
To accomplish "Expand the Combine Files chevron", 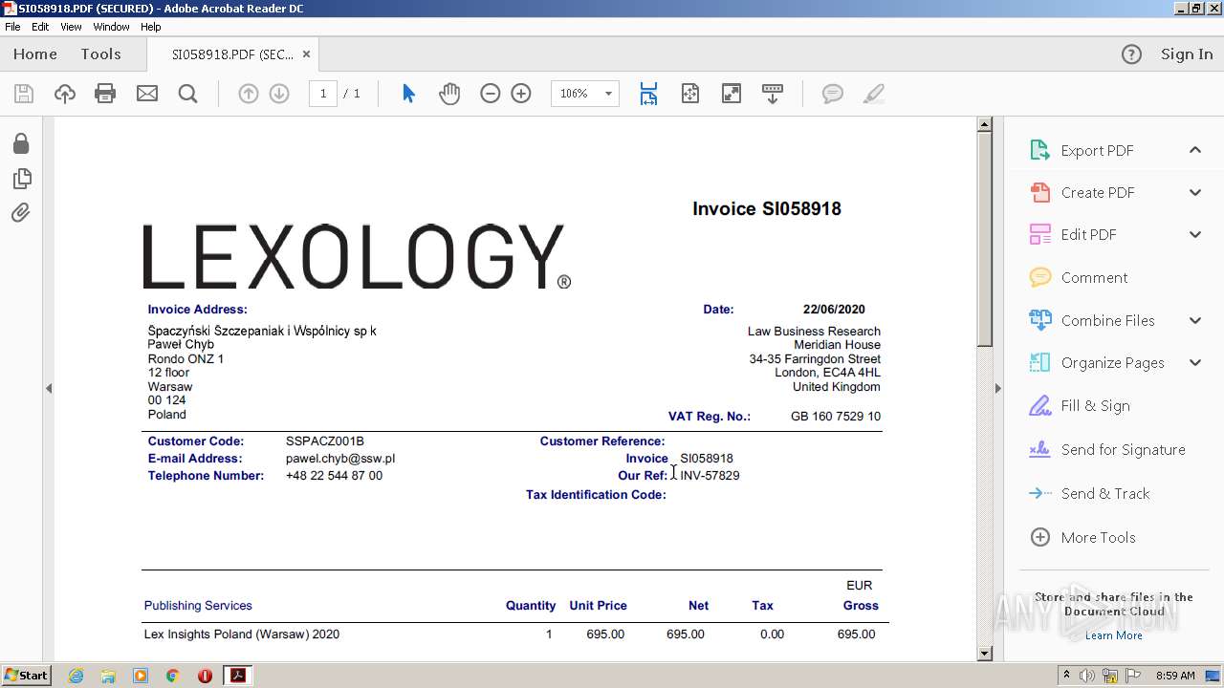I will tap(1195, 320).
